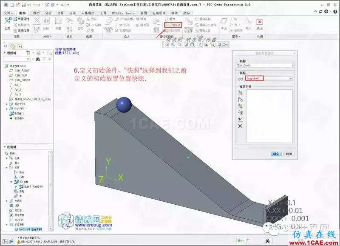The image size is (340, 246).
Task: Click the snapshot preview glasses icon
Action: pos(240,79)
